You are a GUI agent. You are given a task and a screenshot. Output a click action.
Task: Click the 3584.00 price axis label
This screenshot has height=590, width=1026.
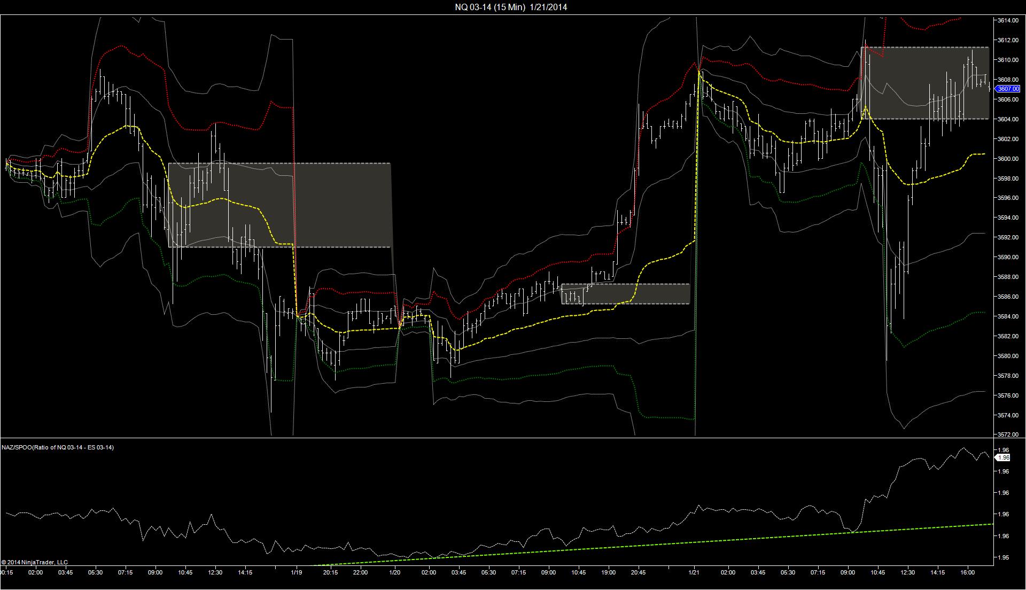[x=1008, y=316]
